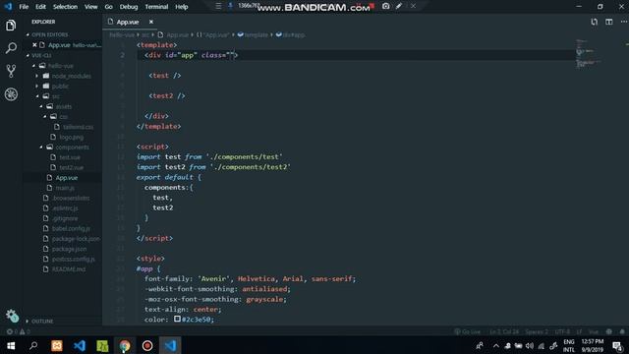Click the Bandicam screenshot camera icon
629x354 pixels.
[x=385, y=6]
